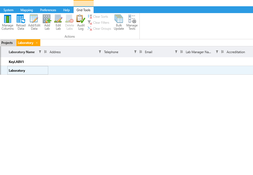Open filter for Lab Manager Name column

click(x=217, y=52)
